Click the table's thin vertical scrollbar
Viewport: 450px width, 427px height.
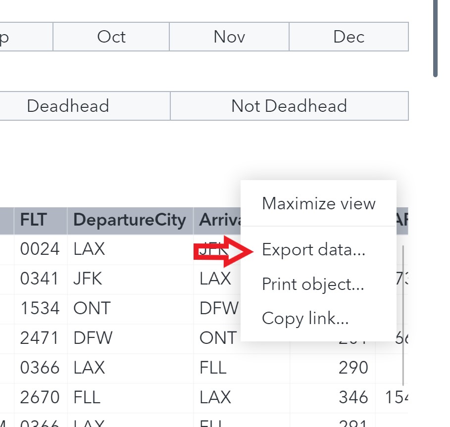coord(403,317)
